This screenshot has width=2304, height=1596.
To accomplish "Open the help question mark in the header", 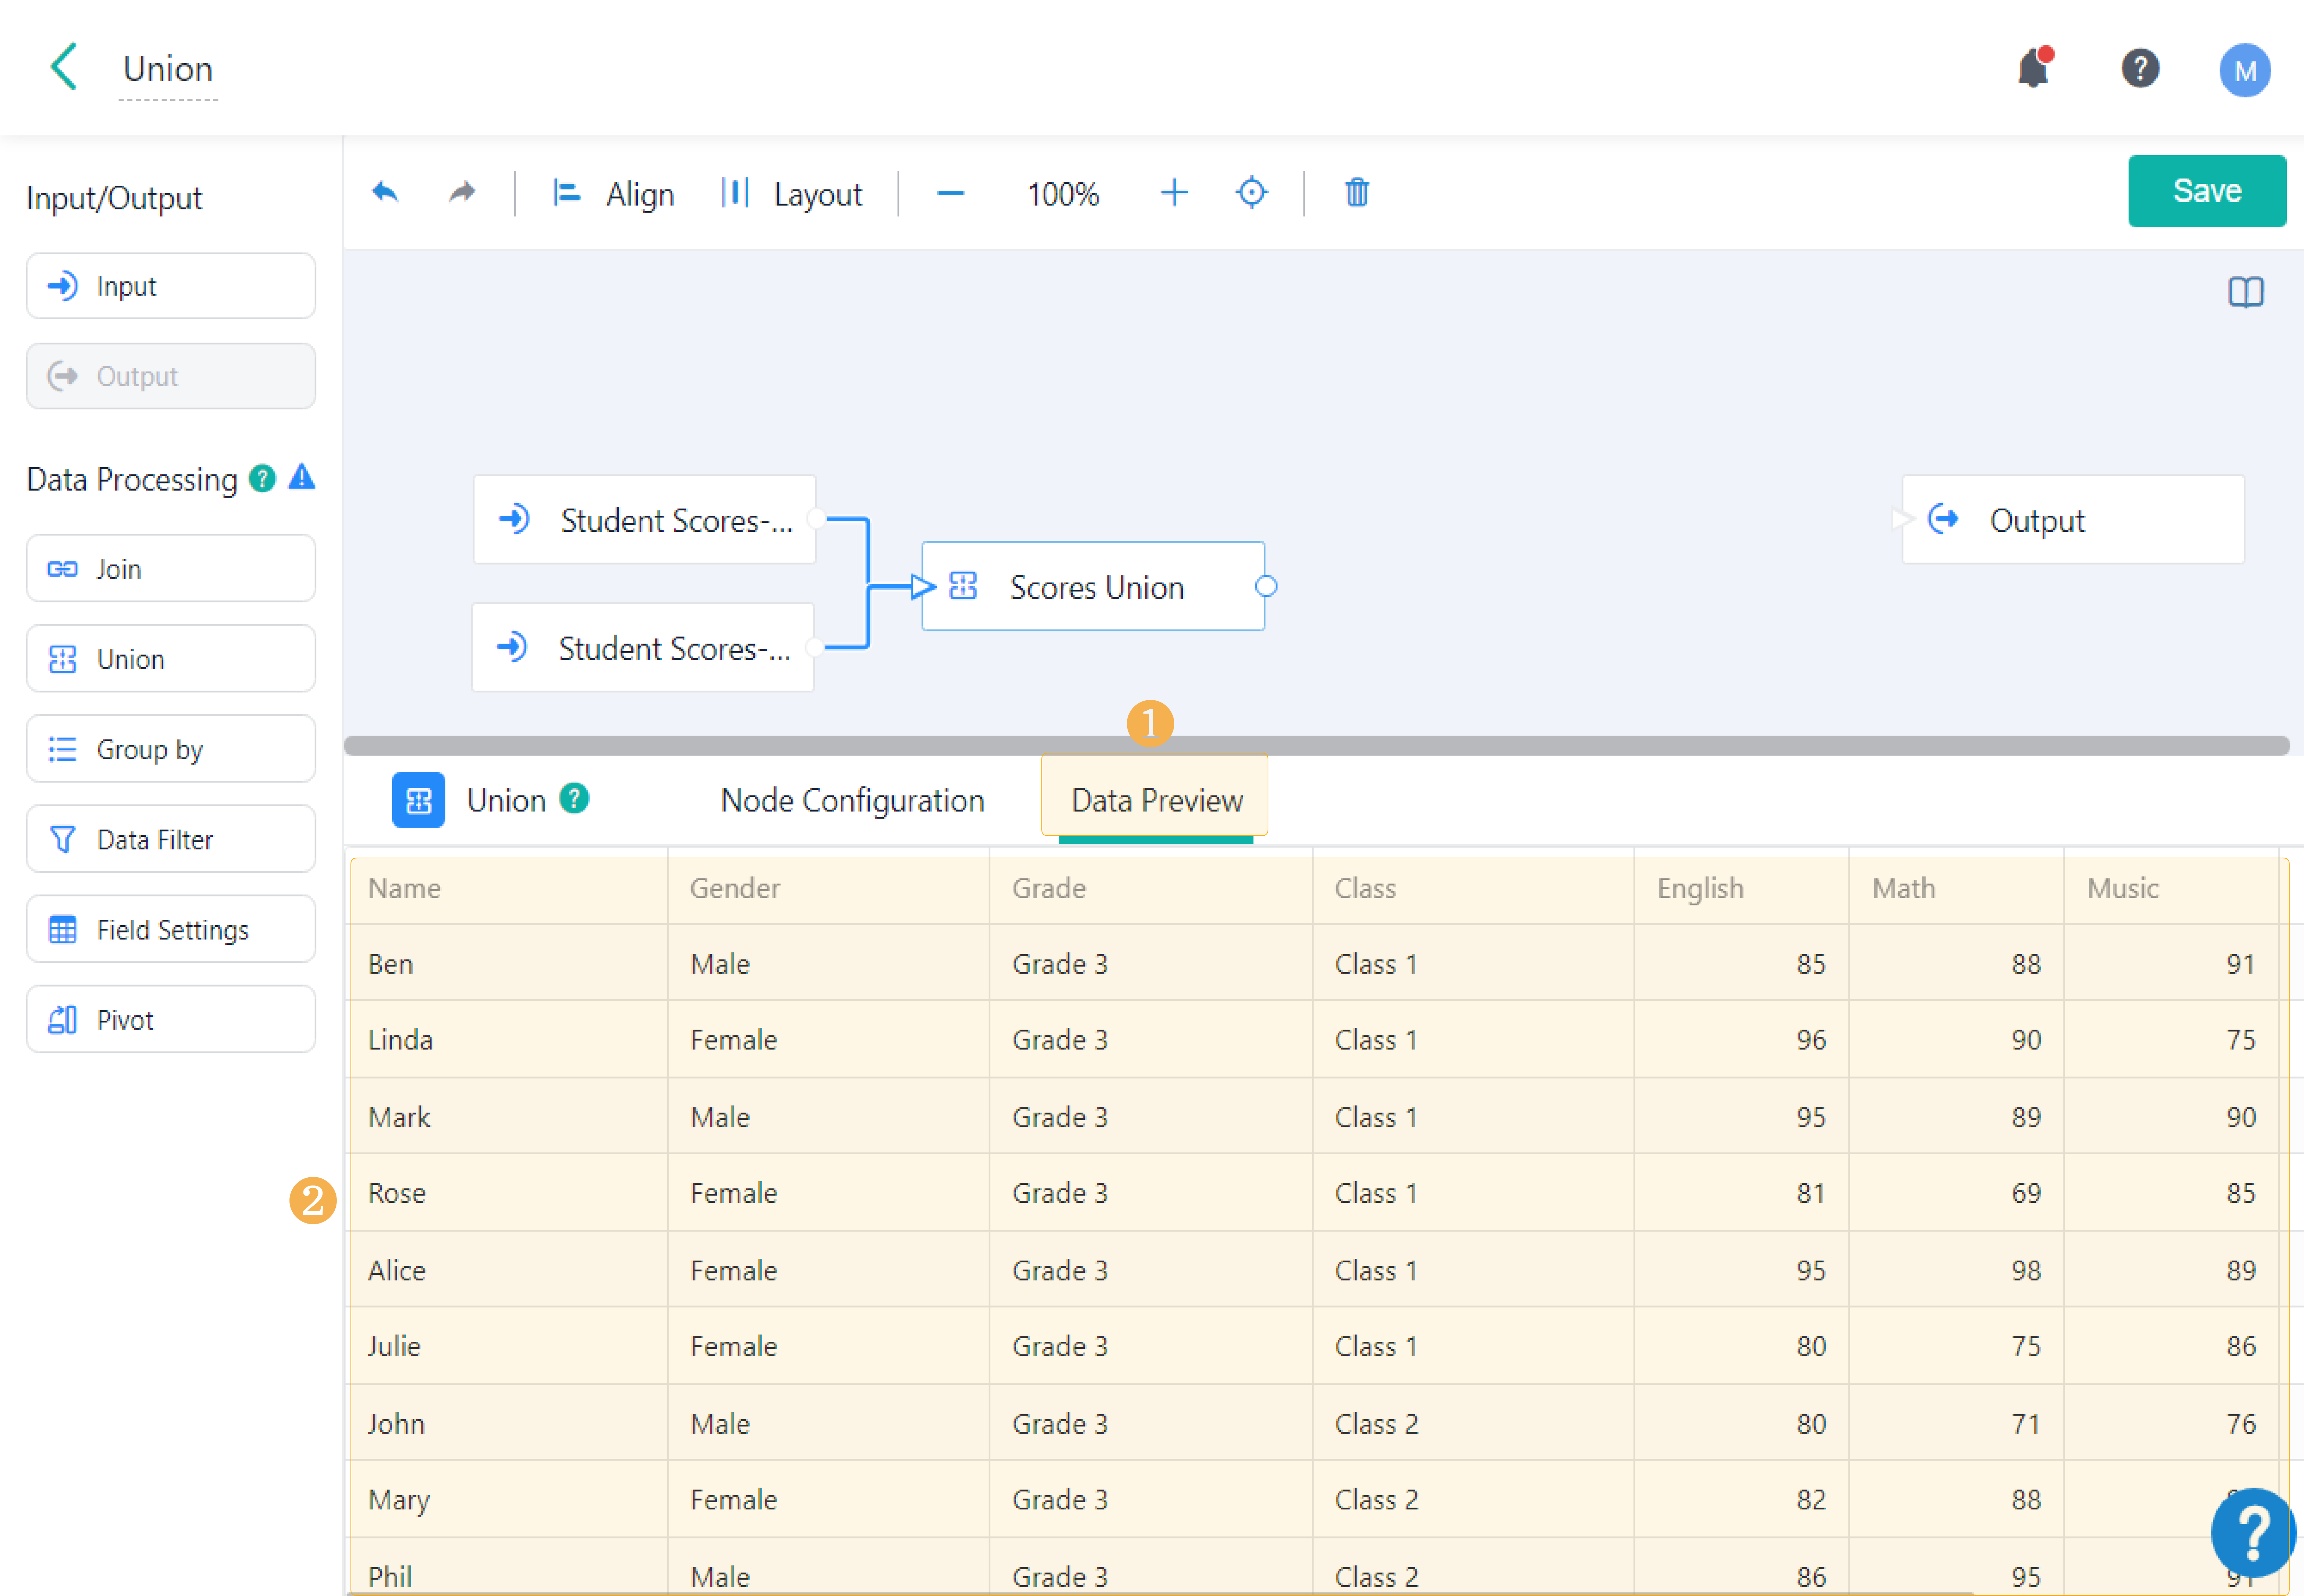I will click(2140, 69).
